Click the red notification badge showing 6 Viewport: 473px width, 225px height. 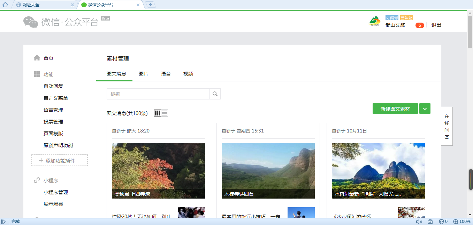point(419,25)
